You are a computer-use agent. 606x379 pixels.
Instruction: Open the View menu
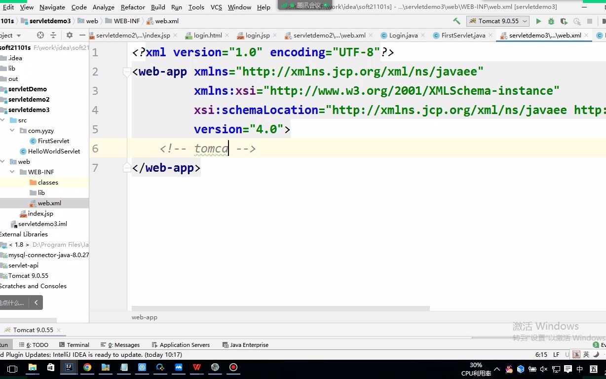tap(27, 7)
